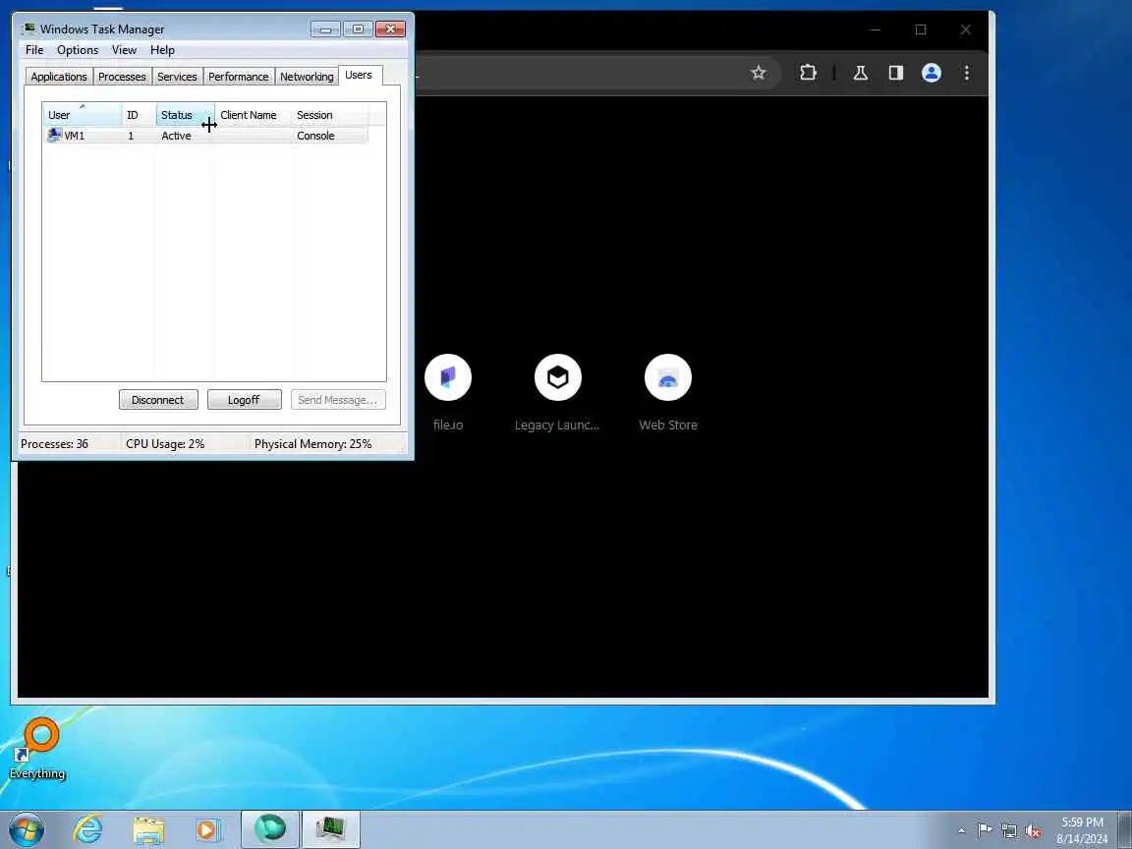
Task: Switch to the Processes tab
Action: point(122,77)
